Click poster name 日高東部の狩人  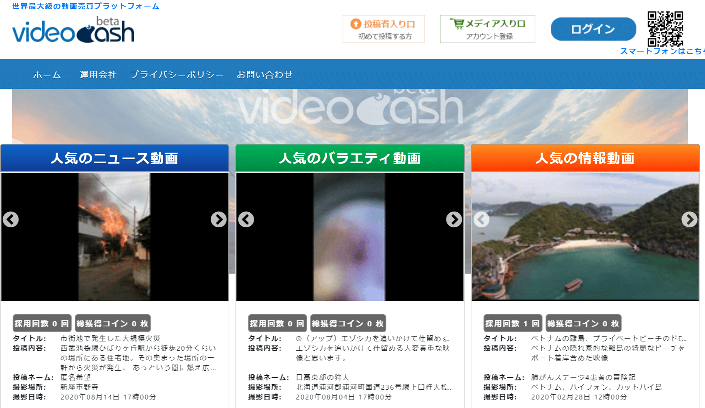(x=322, y=378)
